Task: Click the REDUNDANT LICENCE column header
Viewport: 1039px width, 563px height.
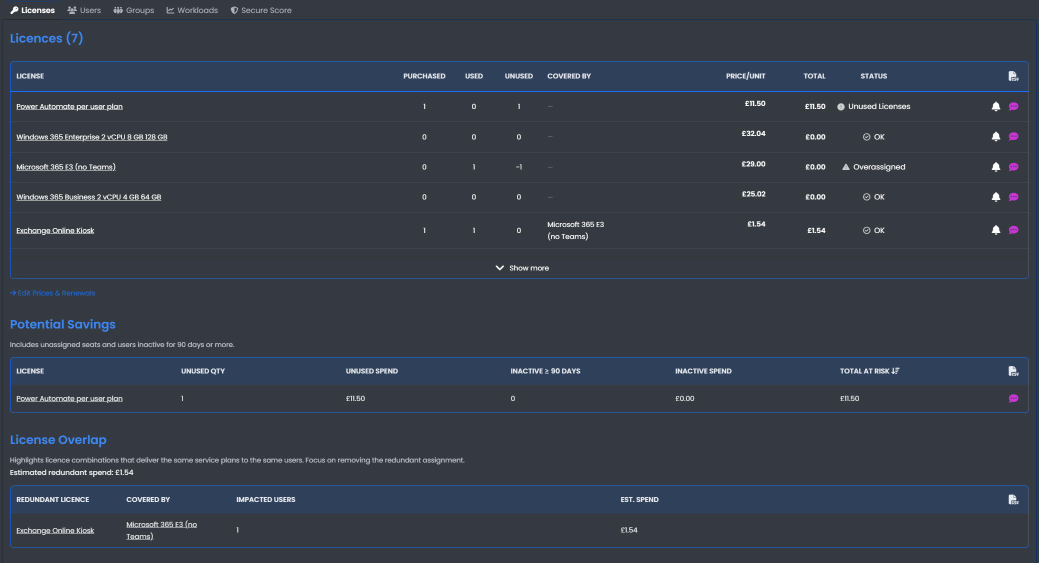Action: 53,499
